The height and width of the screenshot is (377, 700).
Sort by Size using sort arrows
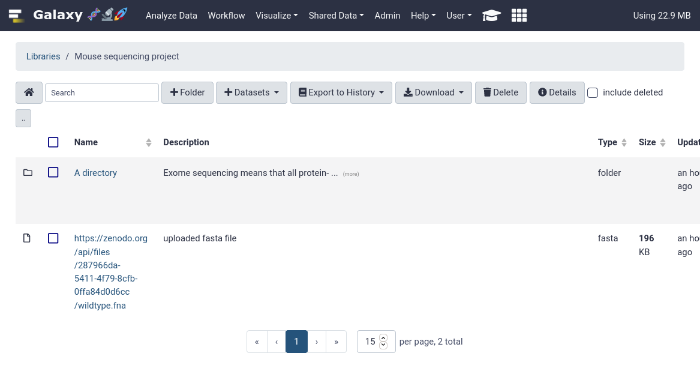pos(662,142)
